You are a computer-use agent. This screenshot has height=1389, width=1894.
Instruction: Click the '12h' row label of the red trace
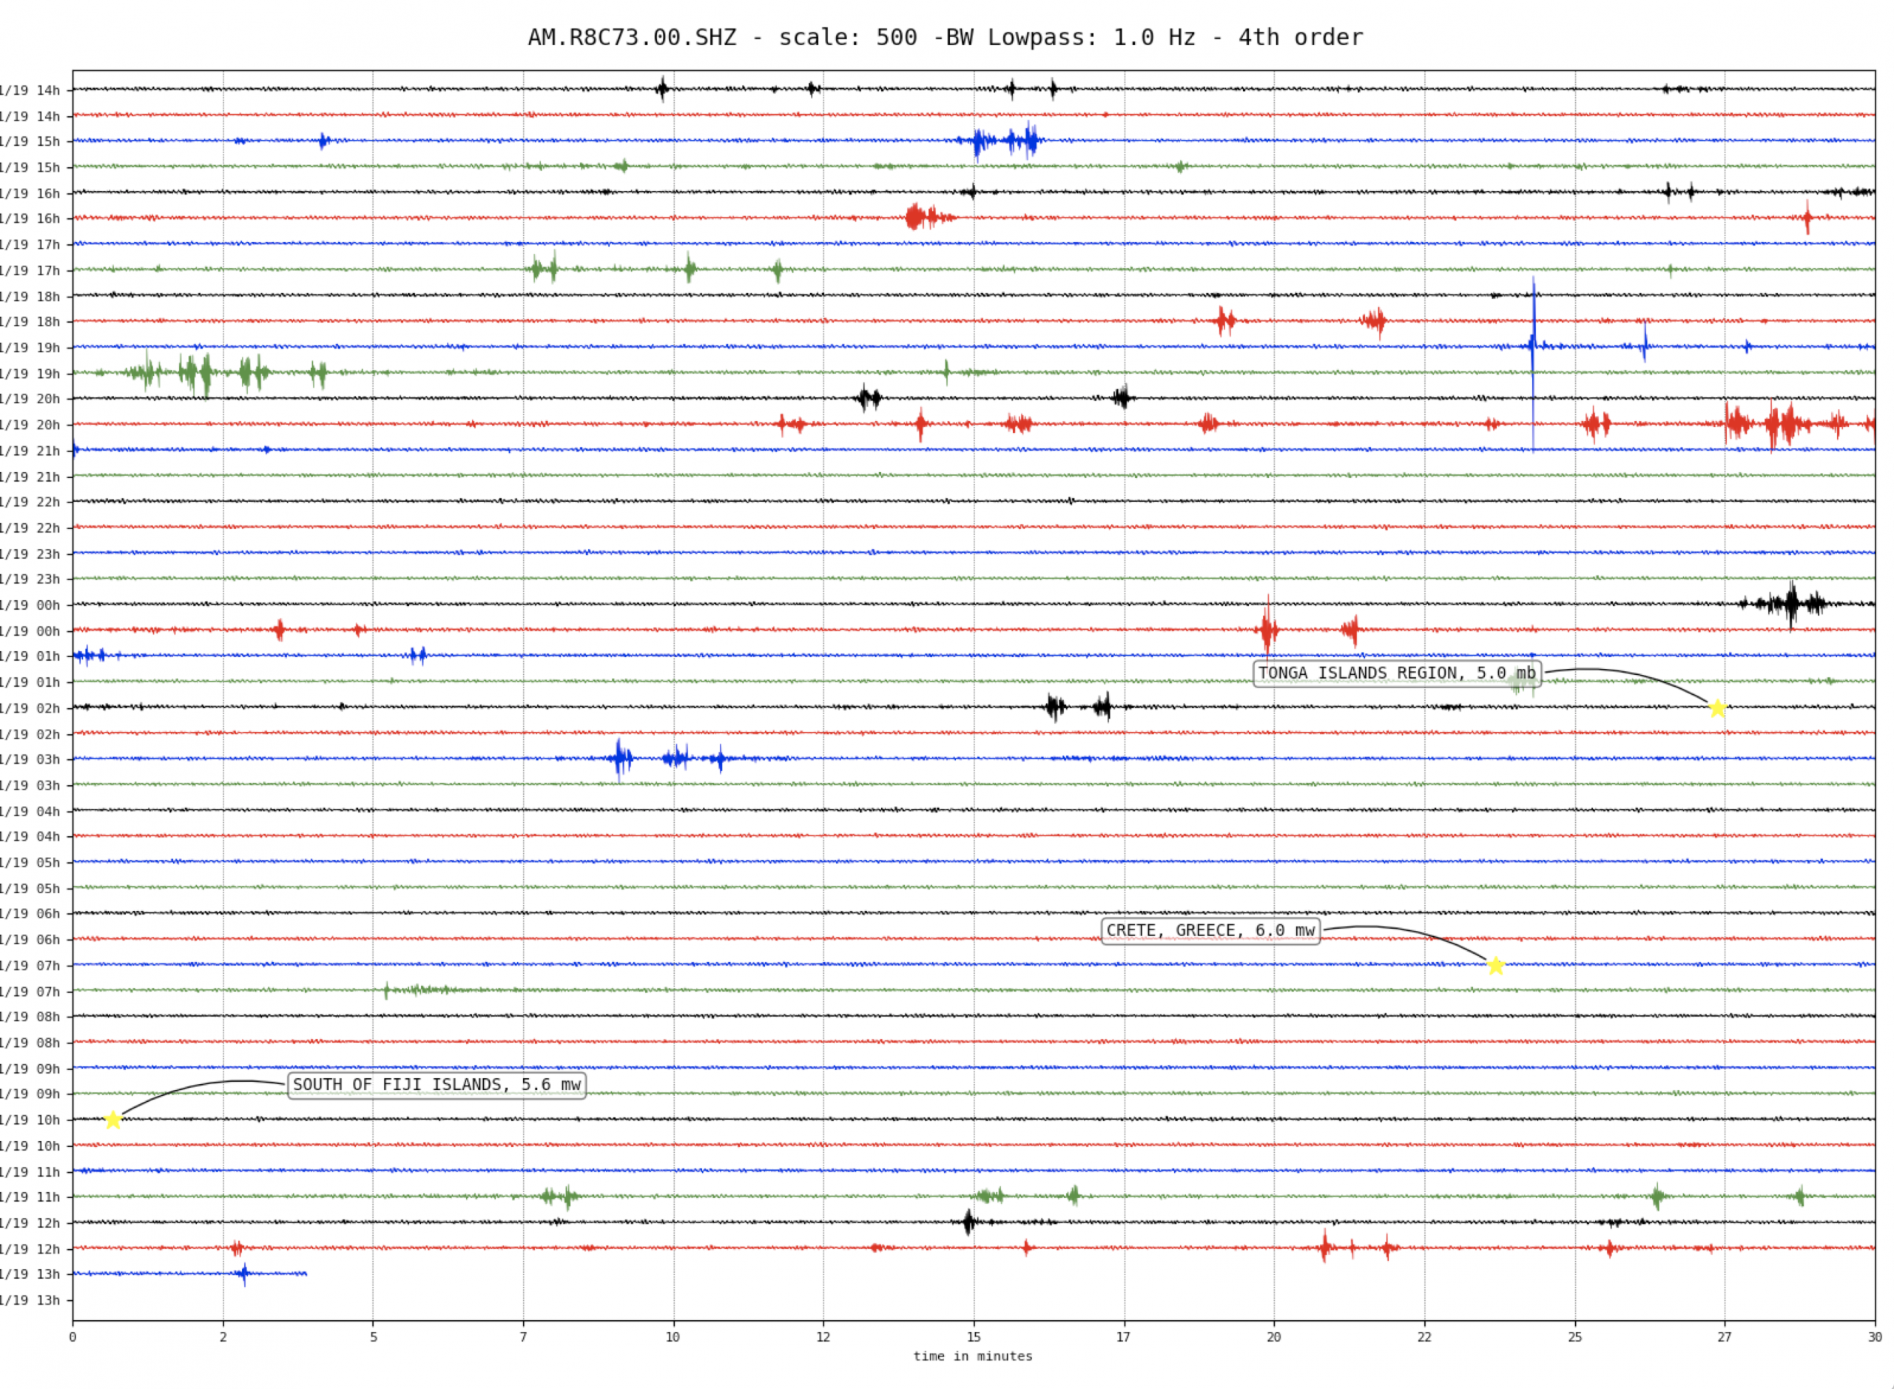(30, 1248)
